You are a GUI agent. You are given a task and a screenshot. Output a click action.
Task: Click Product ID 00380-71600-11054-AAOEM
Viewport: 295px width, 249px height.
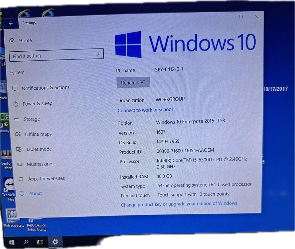coord(185,150)
